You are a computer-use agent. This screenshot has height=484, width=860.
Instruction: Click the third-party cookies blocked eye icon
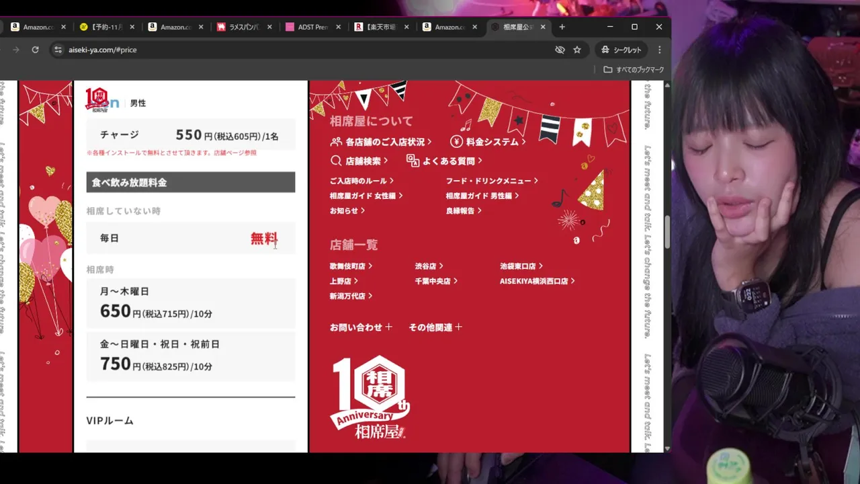coord(560,50)
